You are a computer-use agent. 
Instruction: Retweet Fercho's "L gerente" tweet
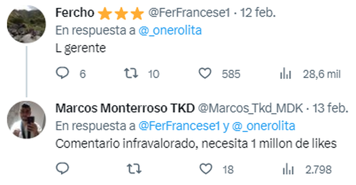[x=131, y=74]
